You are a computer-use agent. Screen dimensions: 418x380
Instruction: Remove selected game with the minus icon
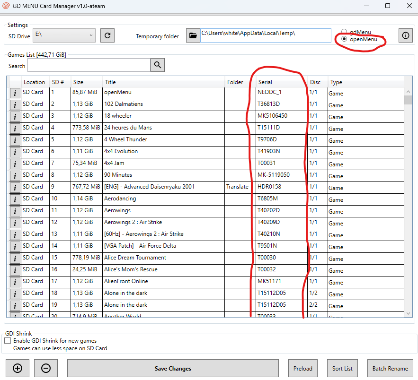[x=46, y=368]
